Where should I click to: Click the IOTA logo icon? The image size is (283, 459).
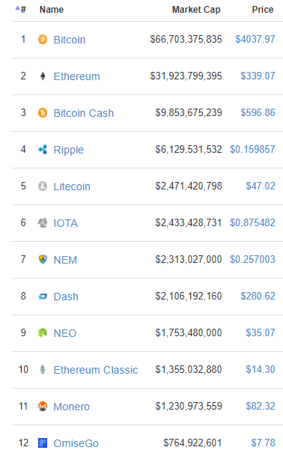tap(43, 223)
